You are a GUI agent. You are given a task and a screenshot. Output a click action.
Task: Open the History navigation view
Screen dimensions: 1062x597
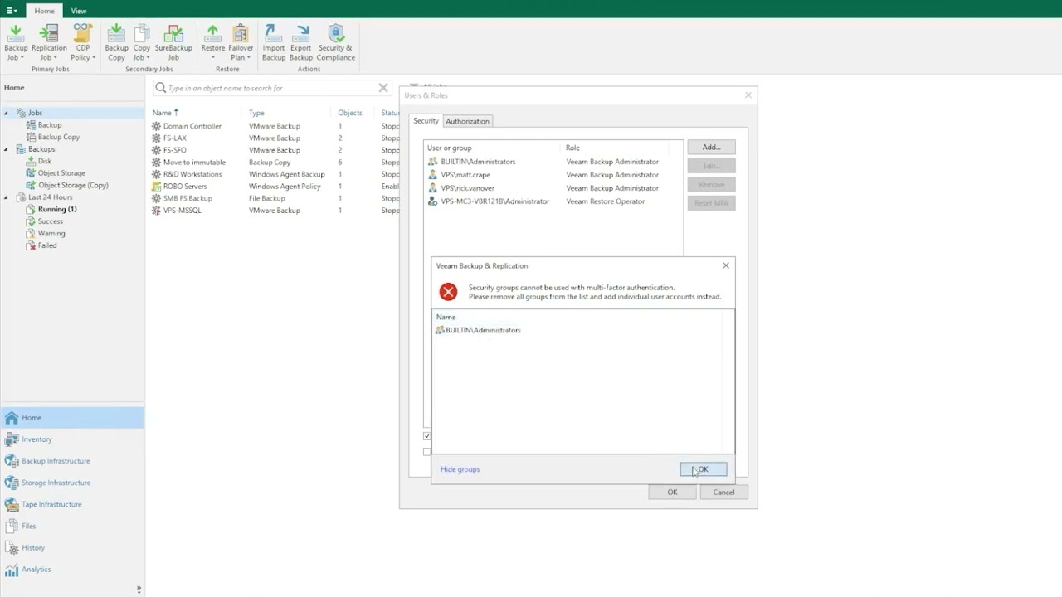click(72, 547)
